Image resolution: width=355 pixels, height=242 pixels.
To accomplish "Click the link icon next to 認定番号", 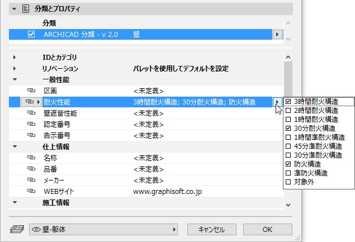I will [x=31, y=124].
